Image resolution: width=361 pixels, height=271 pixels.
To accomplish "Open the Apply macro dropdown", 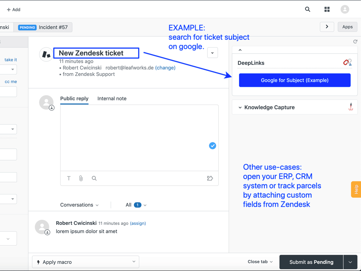I will click(86, 262).
